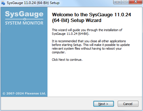Close the SysGauge Setup window
This screenshot has height=111, width=143.
[x=136, y=2]
